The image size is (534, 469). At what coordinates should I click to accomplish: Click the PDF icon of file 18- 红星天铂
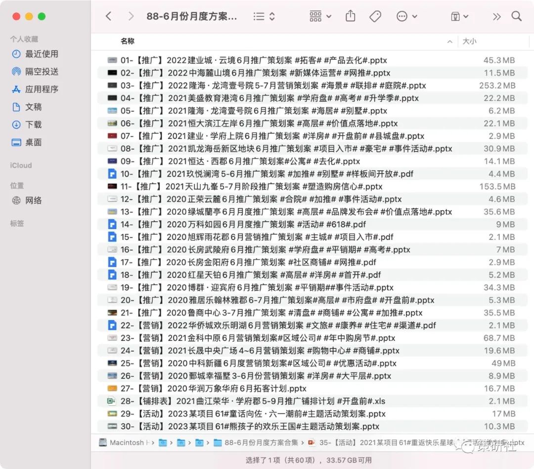(112, 275)
